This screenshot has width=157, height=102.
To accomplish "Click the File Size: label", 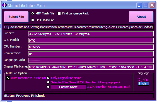I will click(x=9, y=33).
